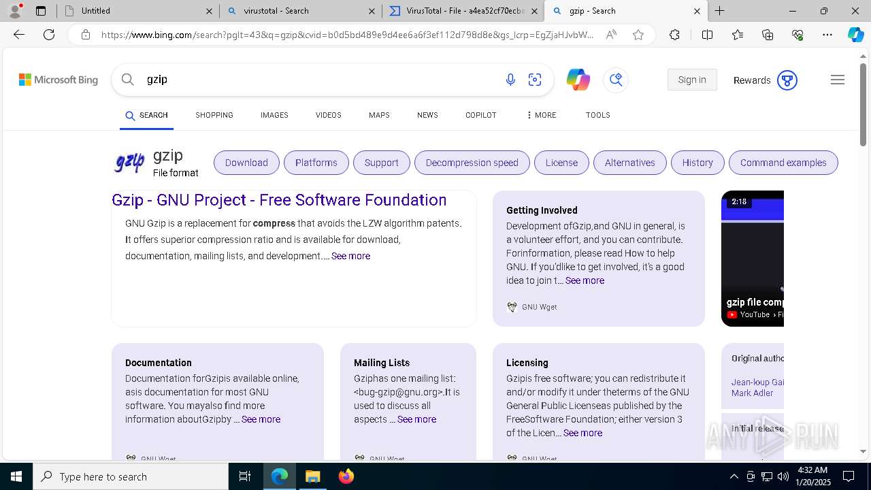This screenshot has width=871, height=490.
Task: Click See more in Getting Involved card
Action: 585,280
